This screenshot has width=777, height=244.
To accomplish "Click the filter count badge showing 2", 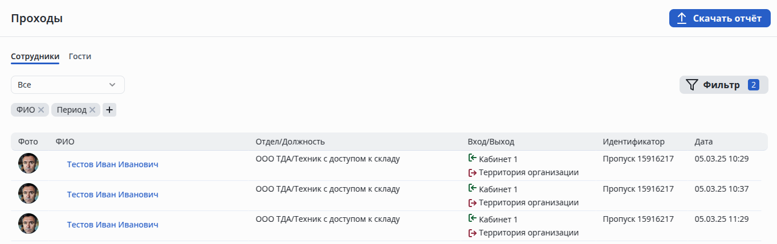I will coord(754,85).
